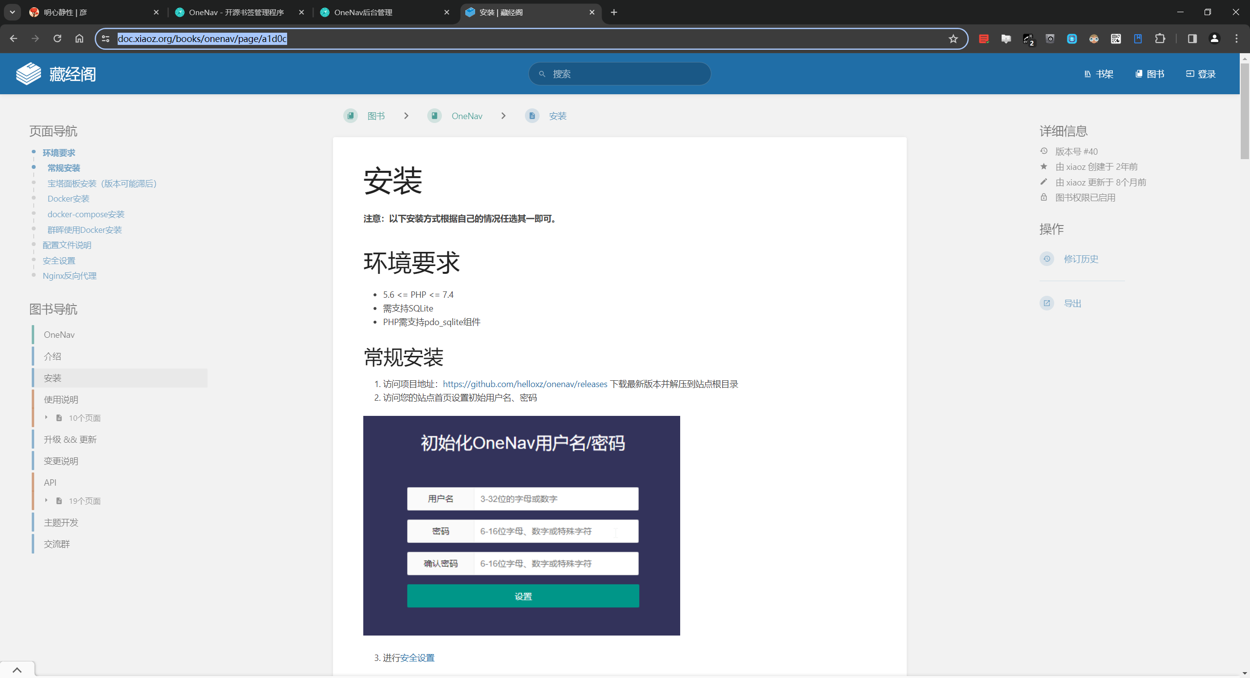Image resolution: width=1250 pixels, height=678 pixels.
Task: Bookmark this page with the star icon
Action: (953, 39)
